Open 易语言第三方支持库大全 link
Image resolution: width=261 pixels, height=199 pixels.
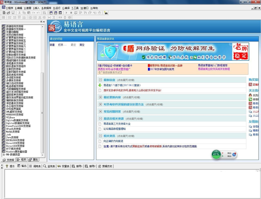pyautogui.click(x=117, y=124)
